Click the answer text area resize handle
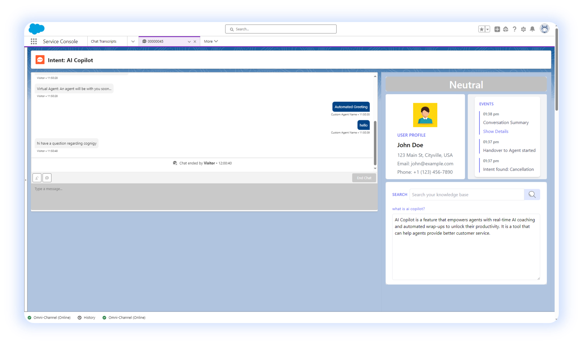583x345 pixels. click(538, 278)
